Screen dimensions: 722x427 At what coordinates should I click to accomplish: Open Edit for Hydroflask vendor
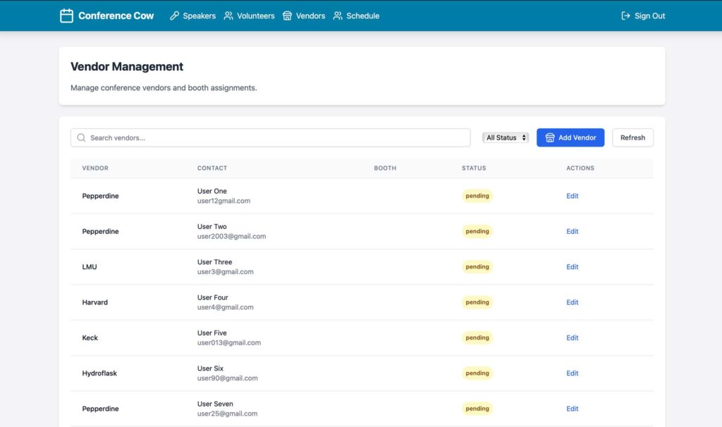click(x=572, y=373)
